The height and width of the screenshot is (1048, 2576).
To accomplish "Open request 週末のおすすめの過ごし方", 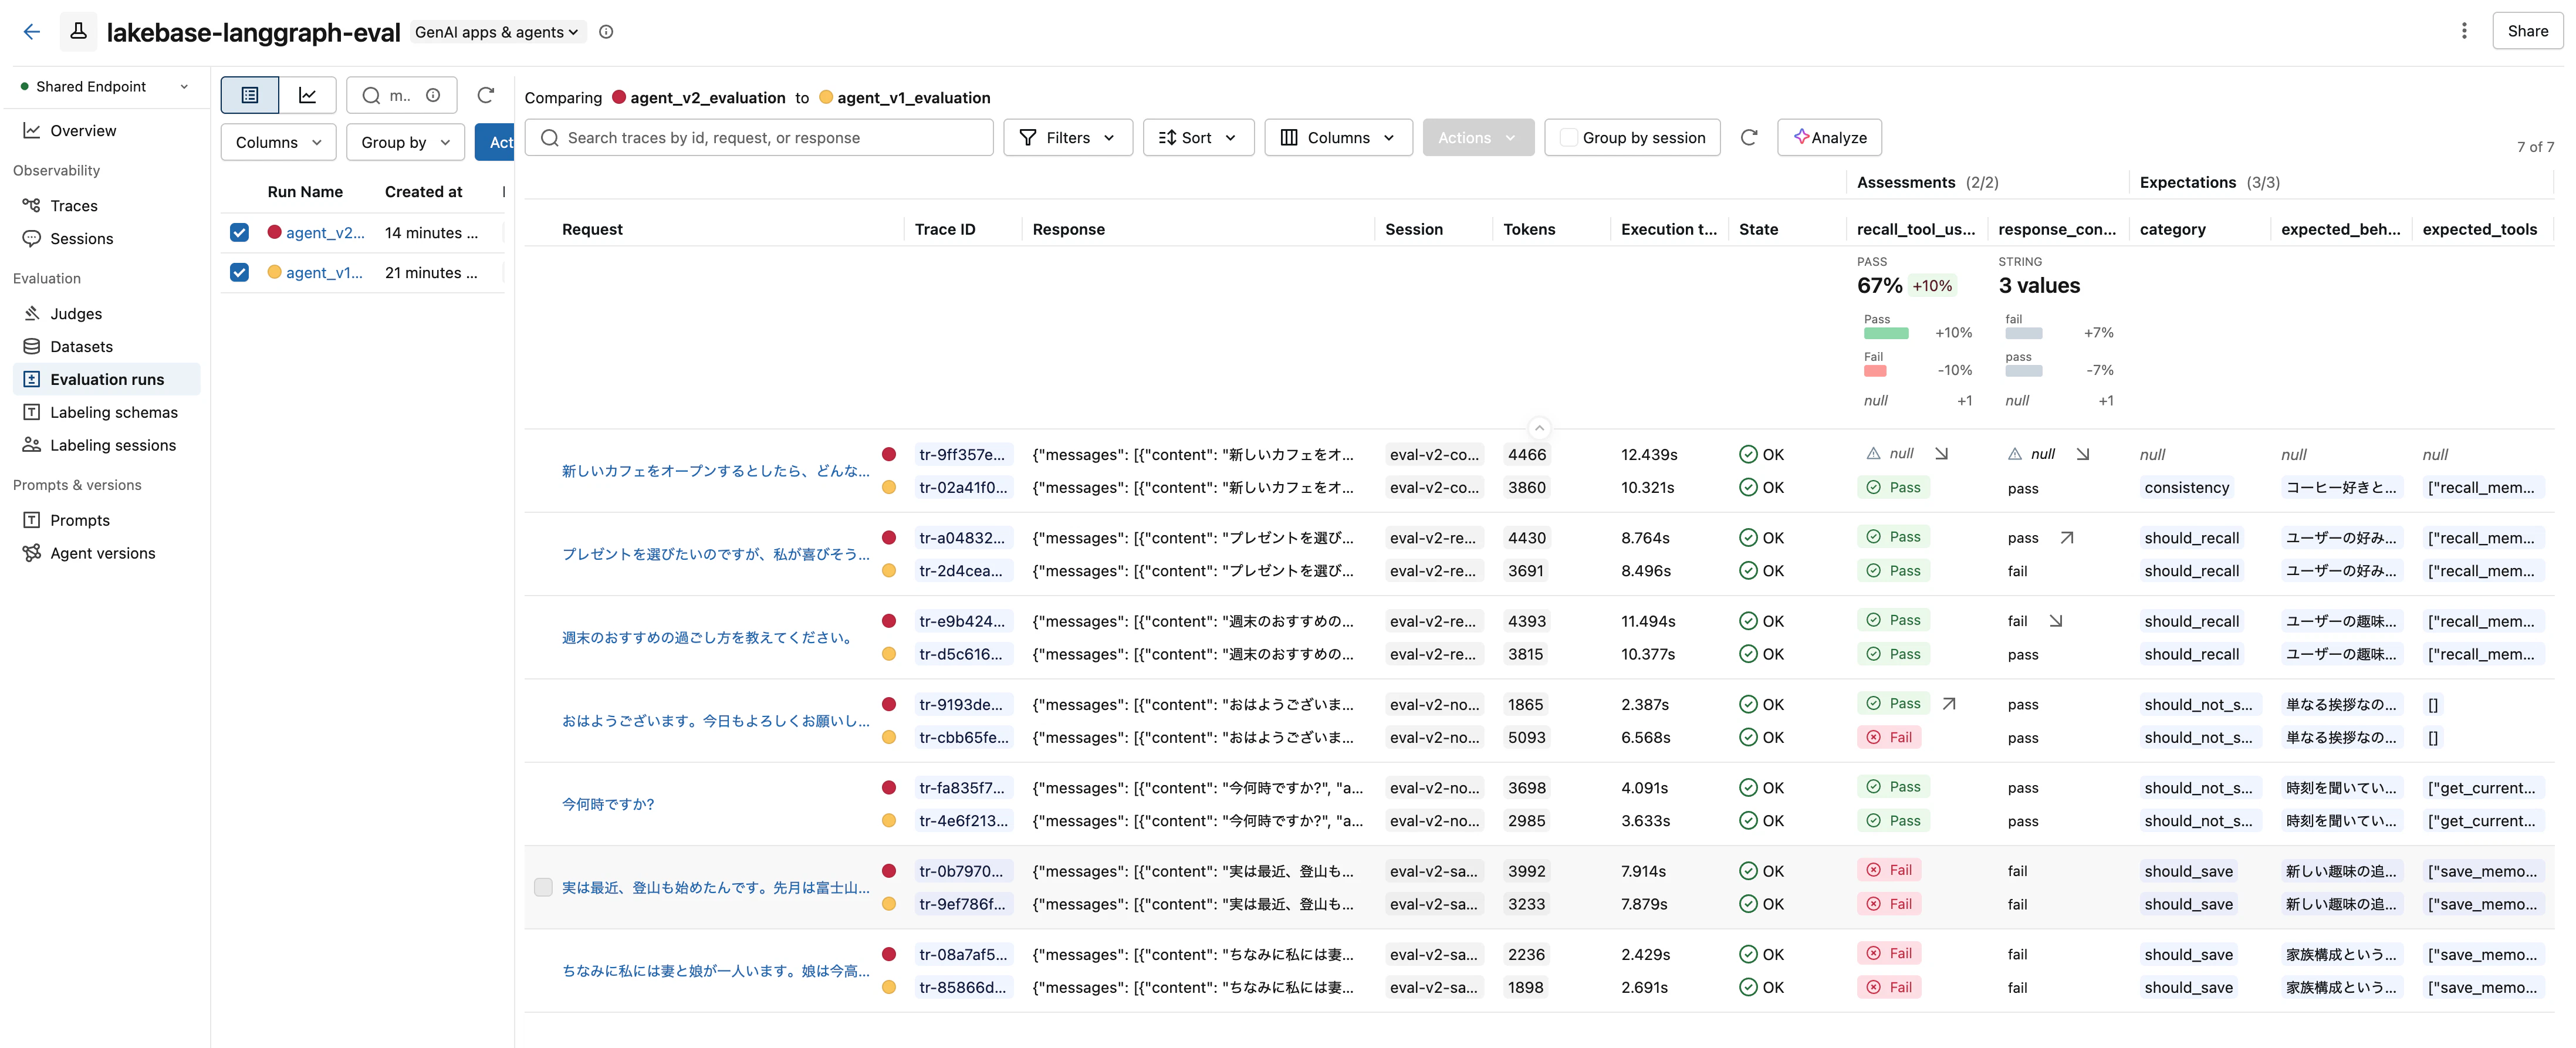I will [707, 637].
